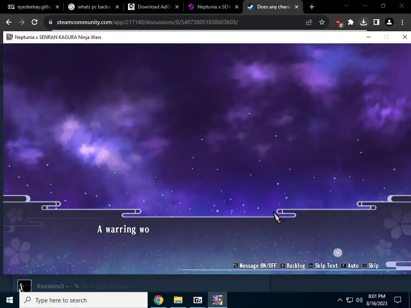This screenshot has height=308, width=411.
Task: Close the eyedeekay.github tab
Action: tap(57, 7)
